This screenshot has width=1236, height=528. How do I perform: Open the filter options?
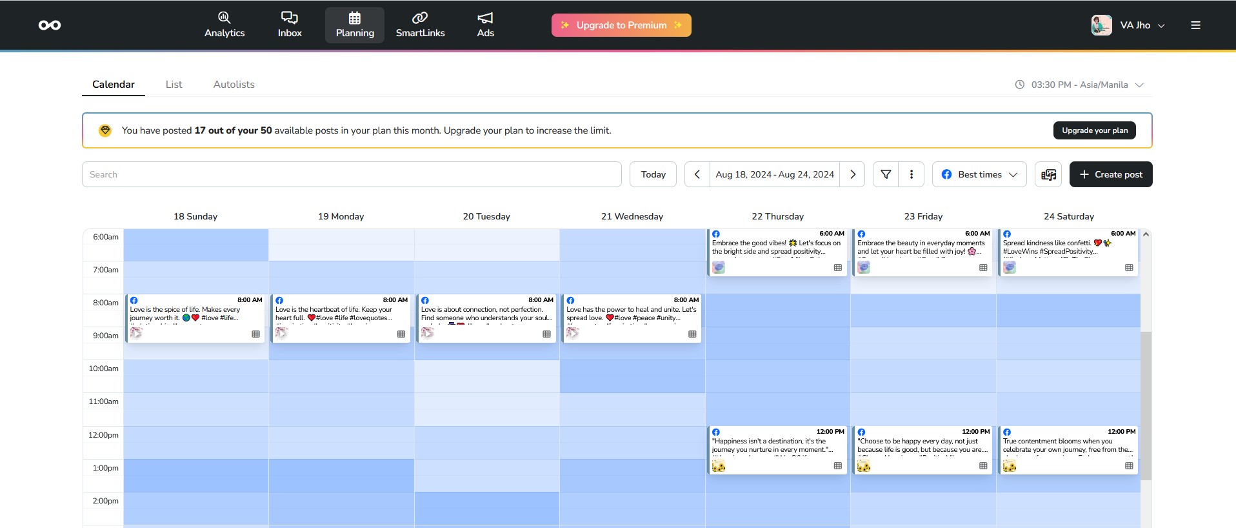pyautogui.click(x=886, y=174)
